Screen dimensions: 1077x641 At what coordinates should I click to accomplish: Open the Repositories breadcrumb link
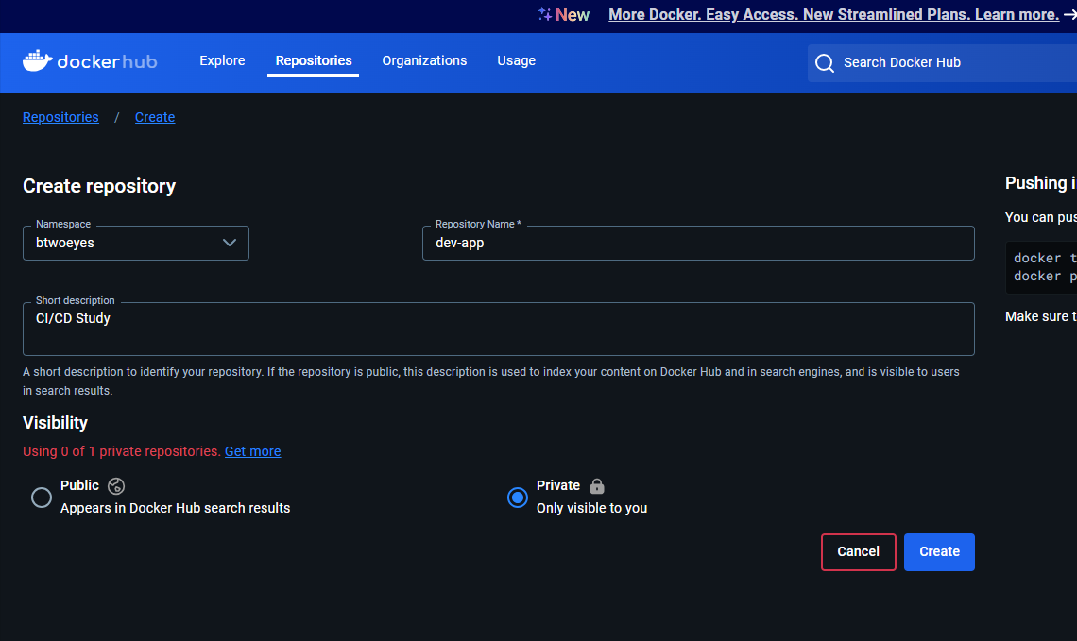(x=60, y=117)
